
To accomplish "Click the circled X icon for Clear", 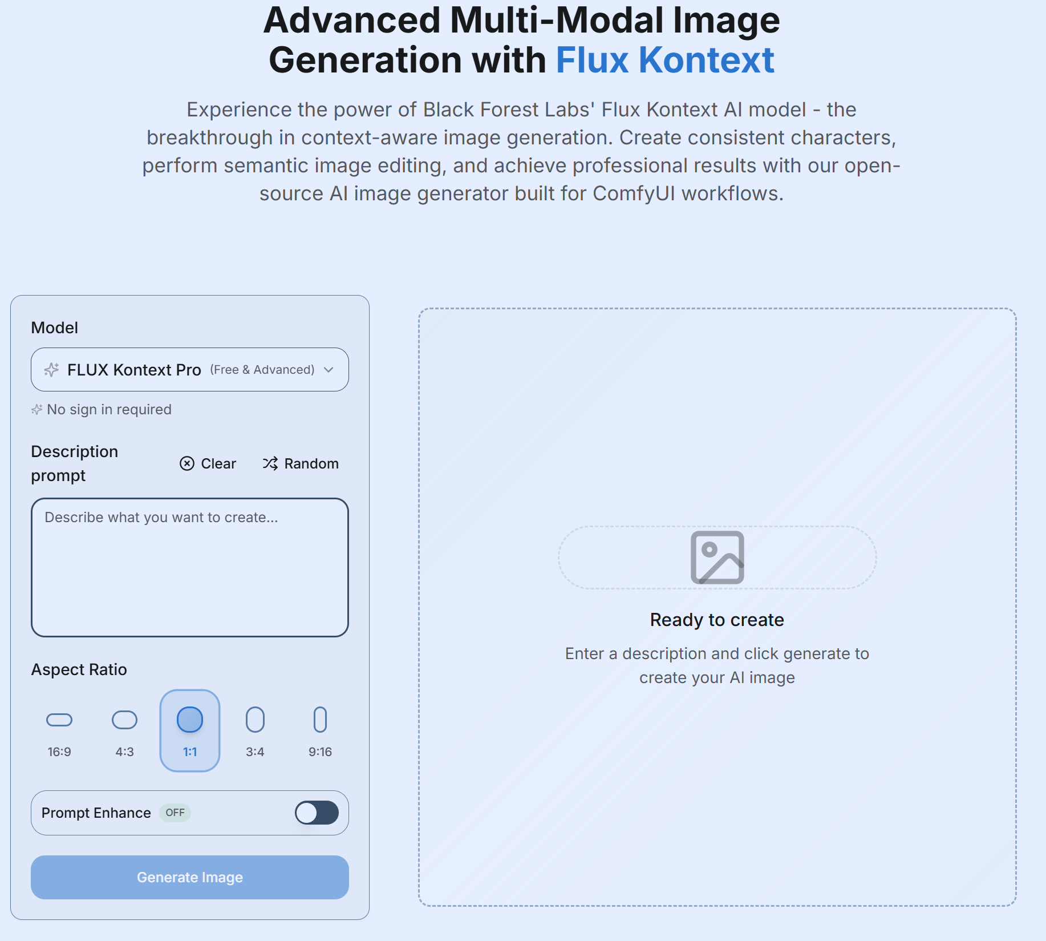I will coord(187,463).
